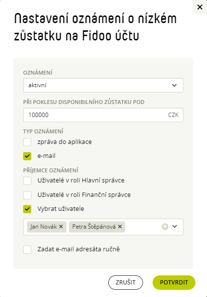207x297 pixels.
Task: Enable 'Uživatelé v roli Finanční správce' checkbox
Action: tap(27, 195)
